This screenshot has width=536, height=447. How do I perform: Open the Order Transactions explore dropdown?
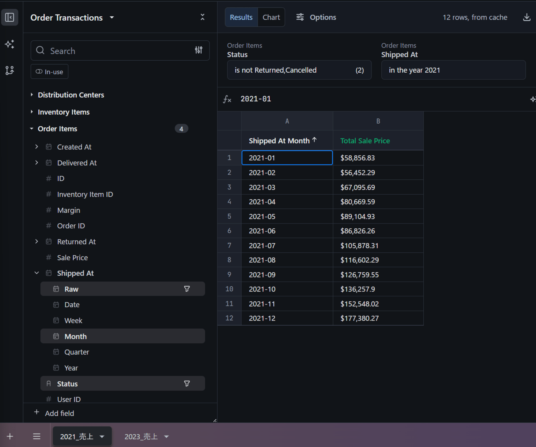tap(112, 18)
